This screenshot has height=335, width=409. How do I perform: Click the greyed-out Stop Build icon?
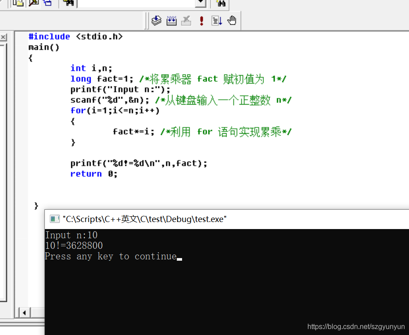(x=186, y=20)
